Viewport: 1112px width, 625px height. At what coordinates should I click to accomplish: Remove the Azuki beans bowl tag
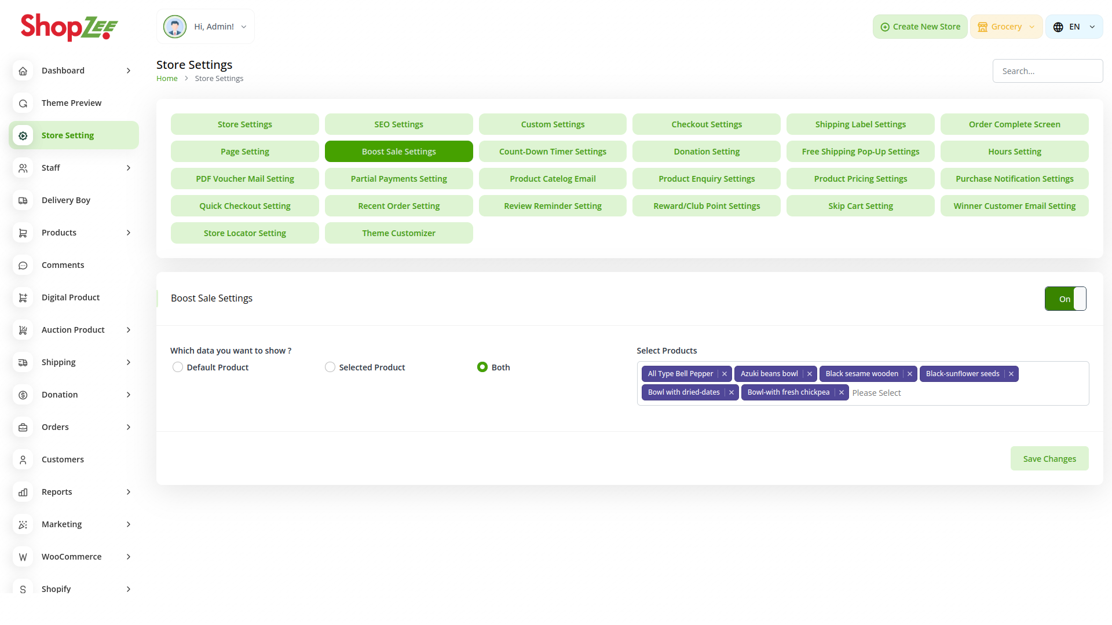point(810,374)
